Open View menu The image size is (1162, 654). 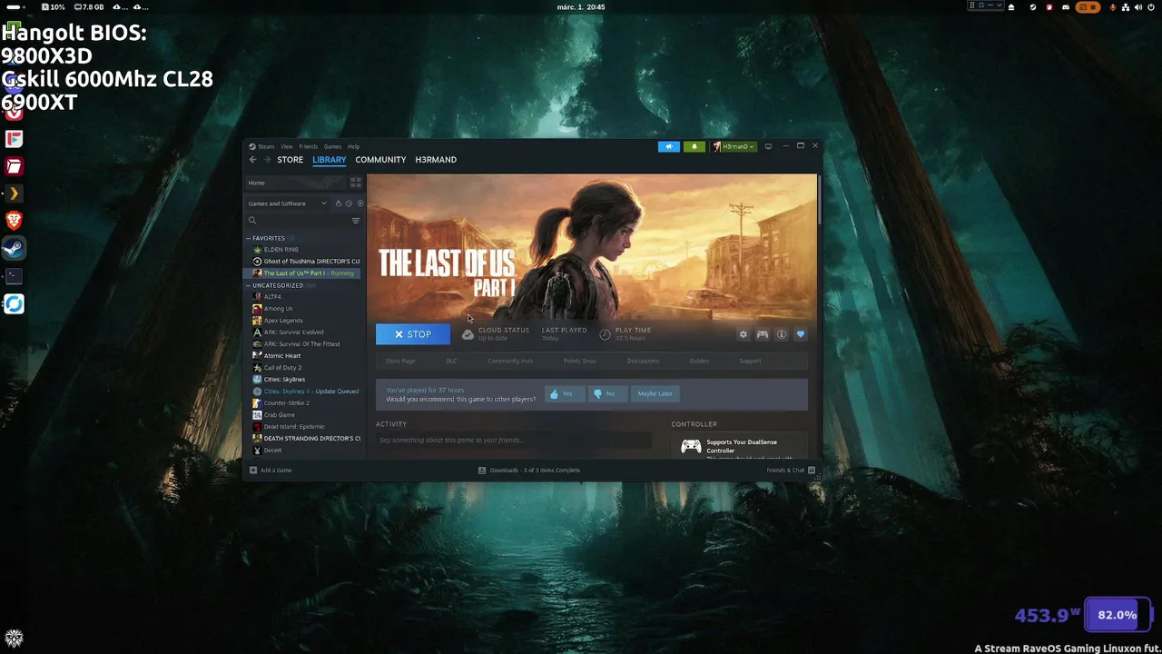286,146
